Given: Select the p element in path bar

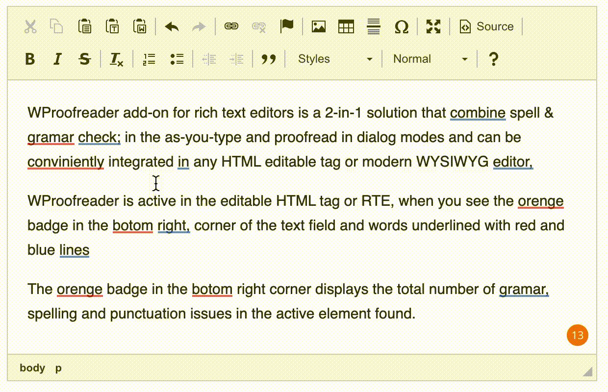Looking at the screenshot, I should coord(58,368).
